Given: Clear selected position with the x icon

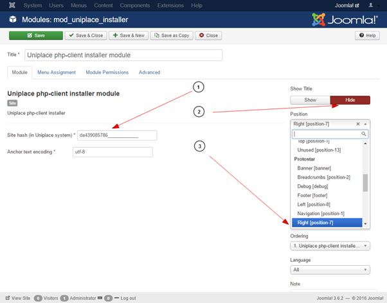Looking at the screenshot, I should 358,124.
